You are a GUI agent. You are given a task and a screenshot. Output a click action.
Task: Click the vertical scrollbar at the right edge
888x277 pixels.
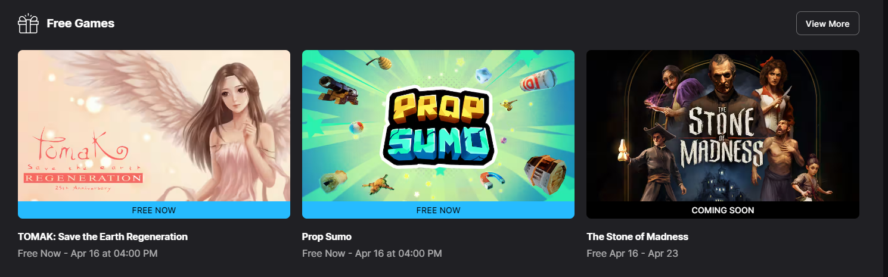click(885, 138)
